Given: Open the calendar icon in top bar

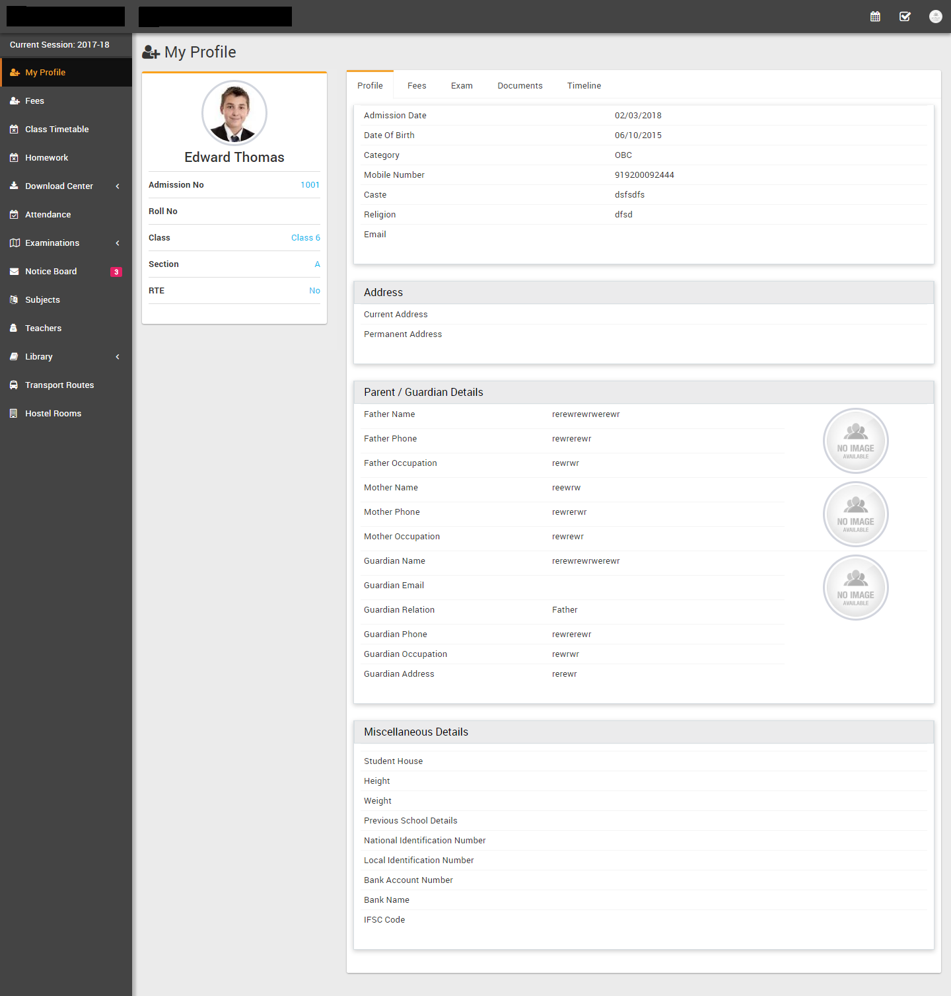Looking at the screenshot, I should point(875,17).
